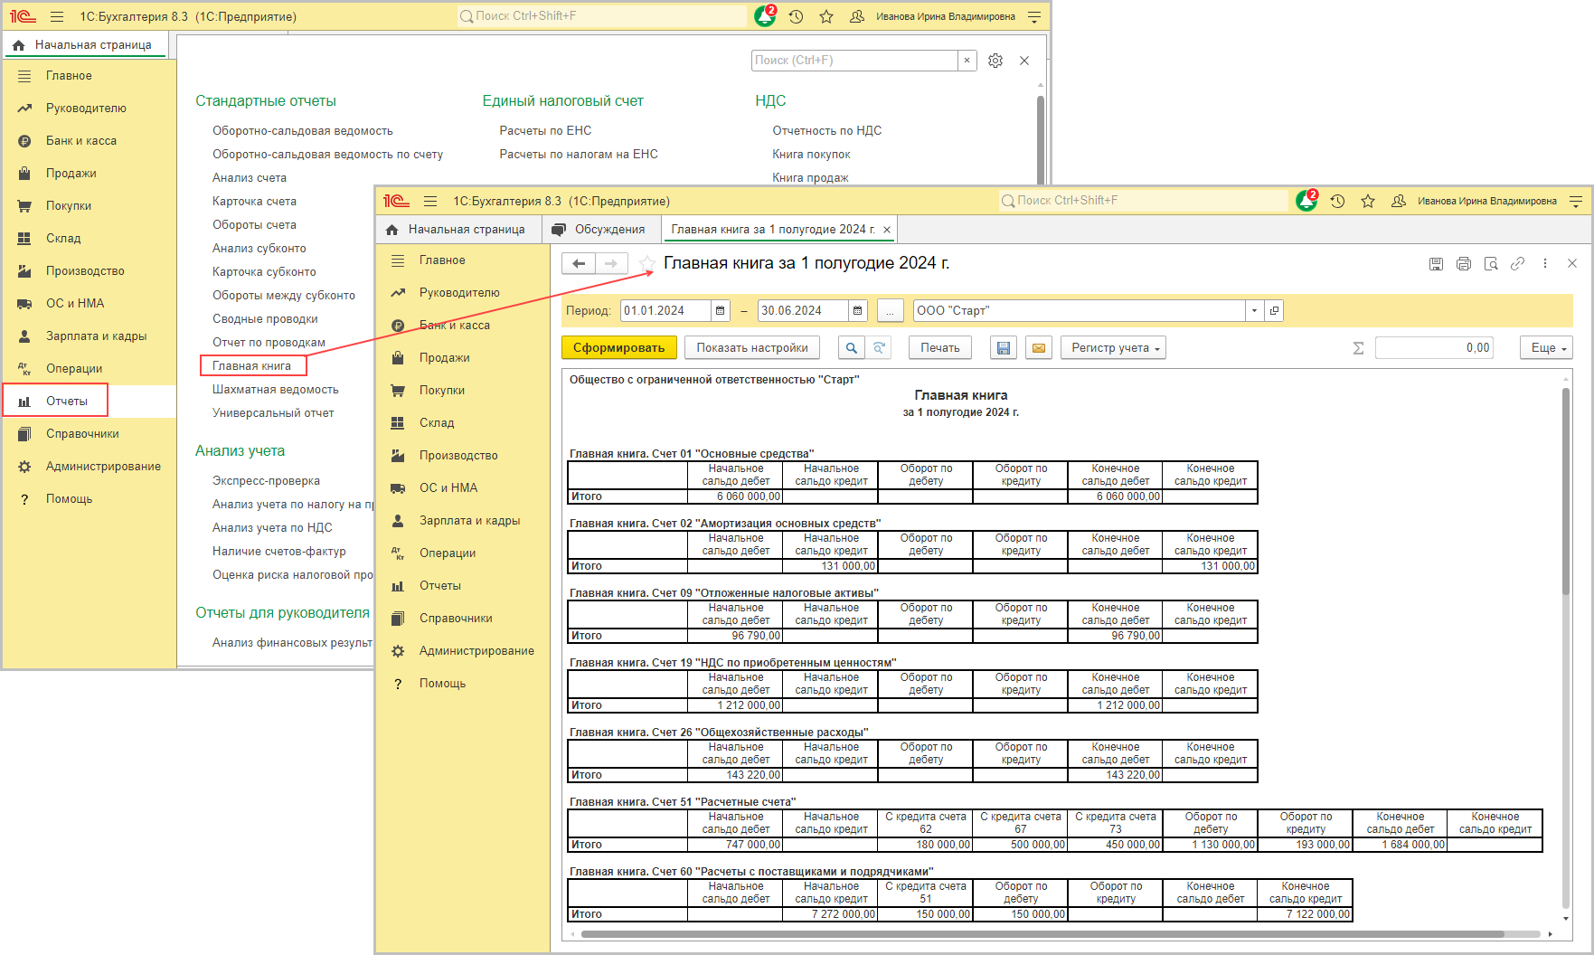Click the Анализ счета link in the back window
The image size is (1594, 955).
250,178
